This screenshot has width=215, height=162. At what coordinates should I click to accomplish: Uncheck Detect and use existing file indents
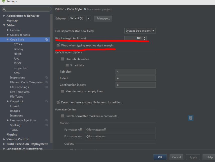coord(58,102)
